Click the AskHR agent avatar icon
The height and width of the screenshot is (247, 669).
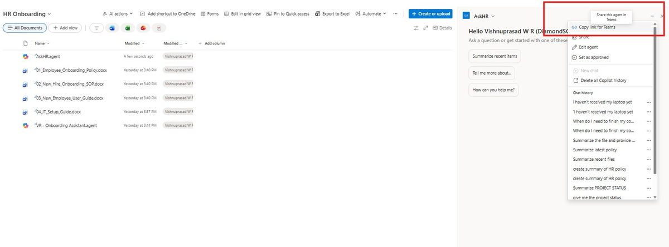(466, 17)
